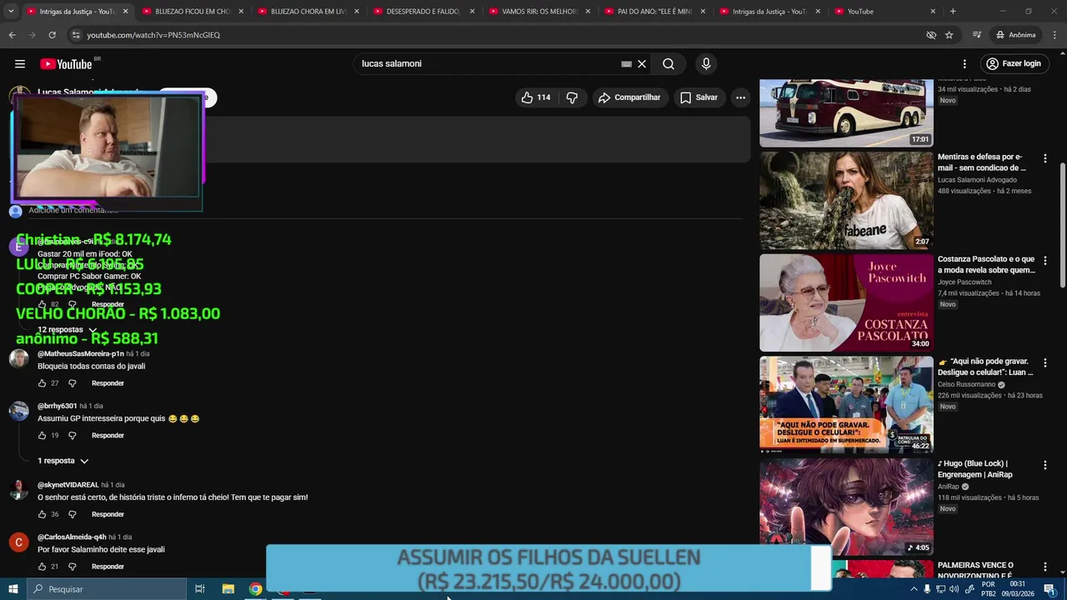
Task: Open @CarlosAlmeida-q4h channel link
Action: point(72,537)
